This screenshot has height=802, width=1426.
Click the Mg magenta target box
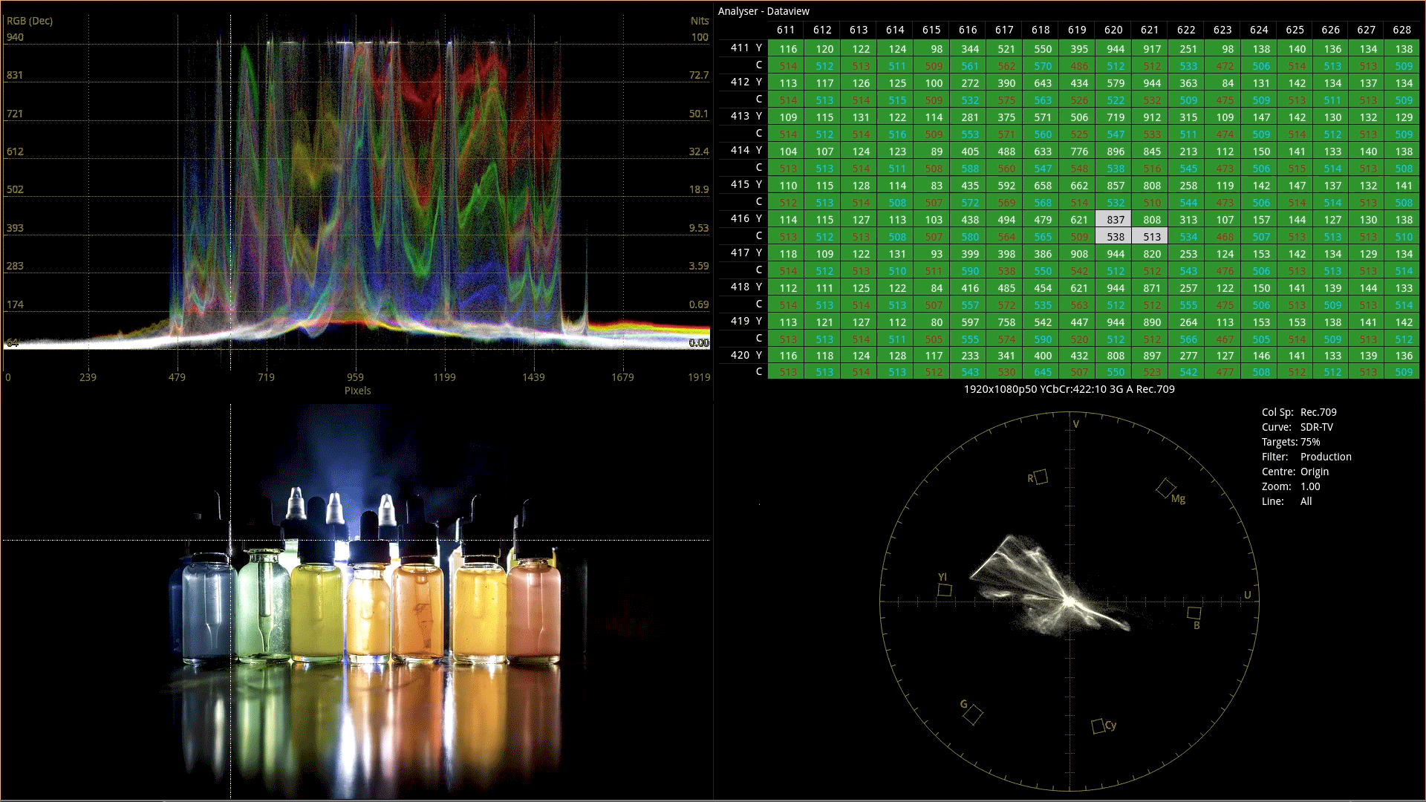pos(1165,488)
